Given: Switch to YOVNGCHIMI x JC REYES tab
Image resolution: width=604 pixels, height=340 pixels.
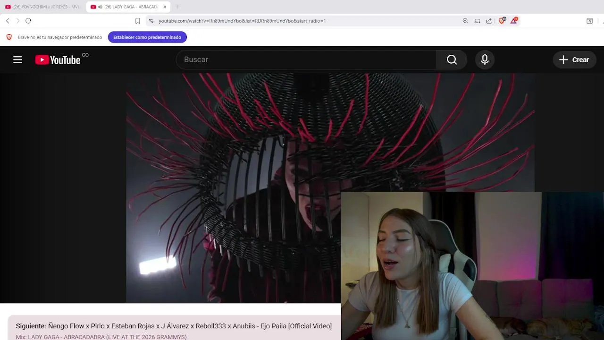Looking at the screenshot, I should click(x=42, y=7).
